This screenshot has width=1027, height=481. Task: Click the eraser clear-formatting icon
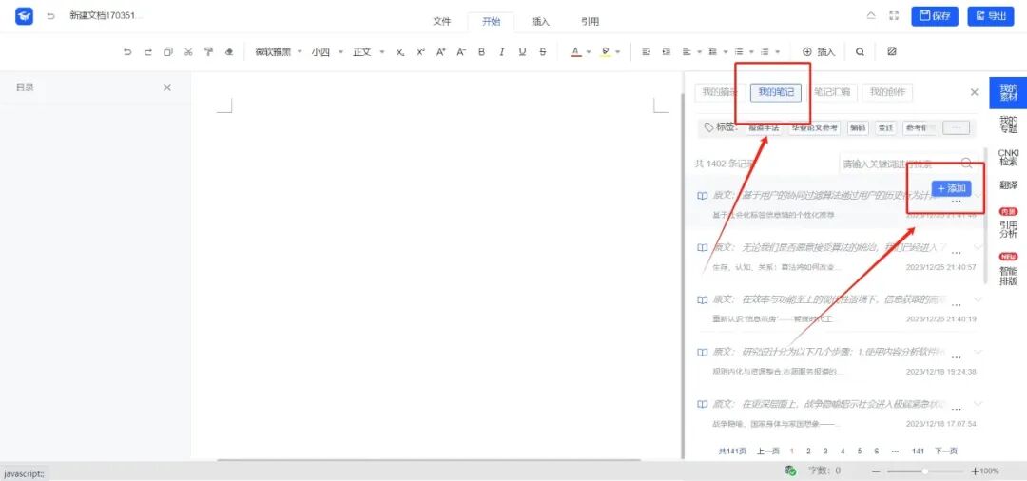pos(229,52)
